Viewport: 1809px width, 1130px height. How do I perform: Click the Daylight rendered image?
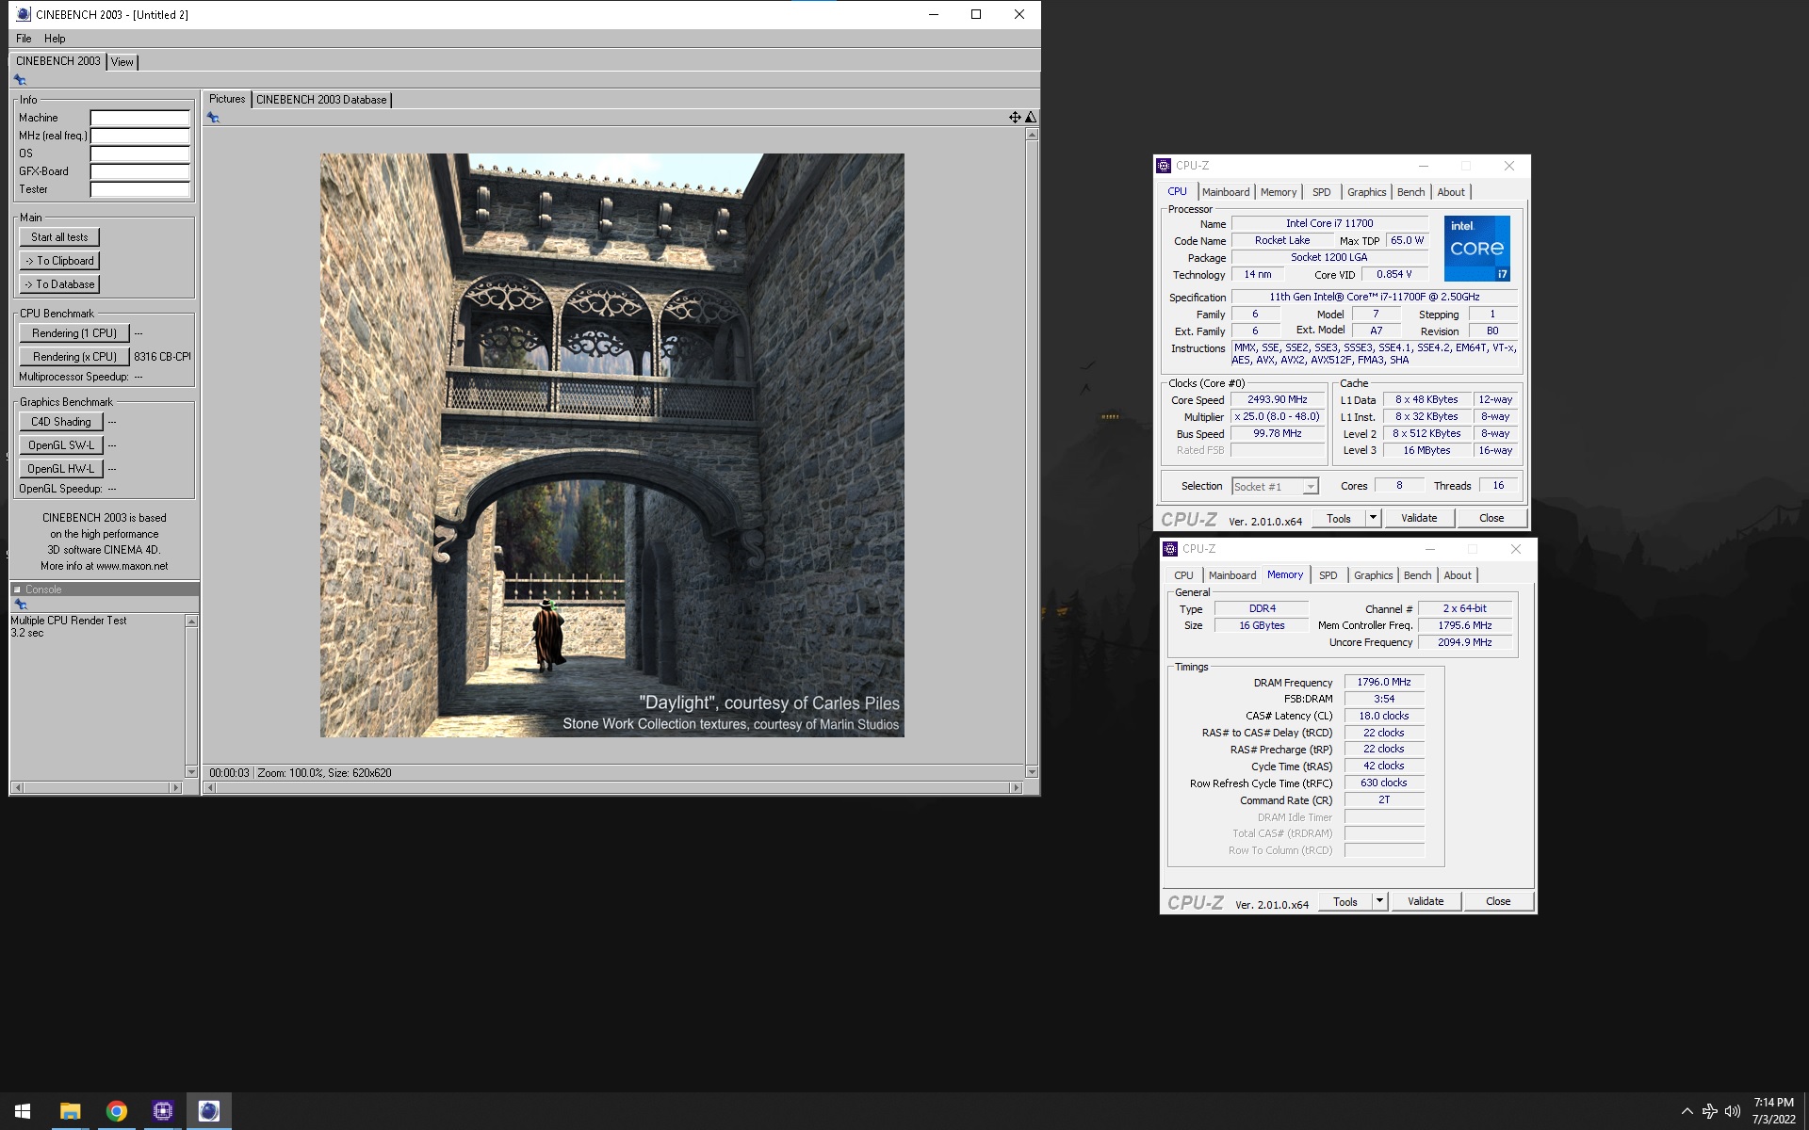(x=611, y=445)
